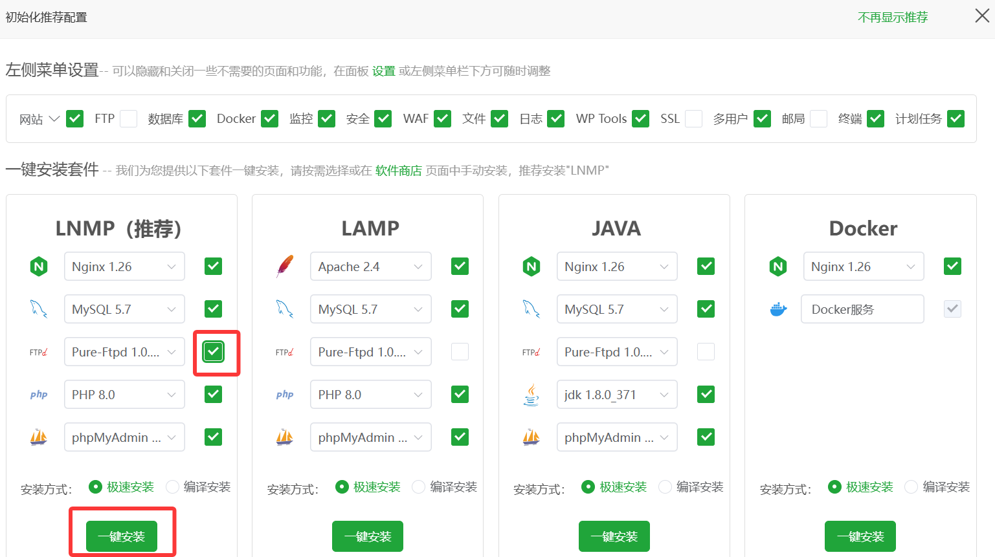Select 编译安装 radio in LNMP panel

click(173, 486)
